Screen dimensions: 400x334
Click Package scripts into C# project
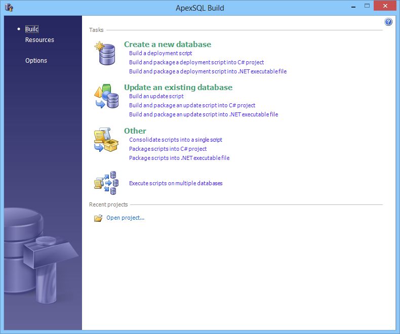[x=168, y=149]
